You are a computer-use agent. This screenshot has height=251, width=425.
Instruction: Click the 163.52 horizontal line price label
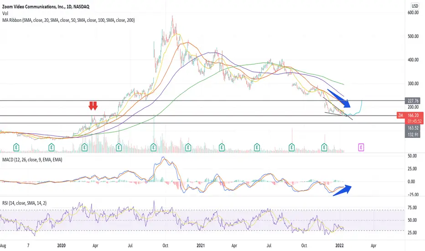(x=413, y=128)
